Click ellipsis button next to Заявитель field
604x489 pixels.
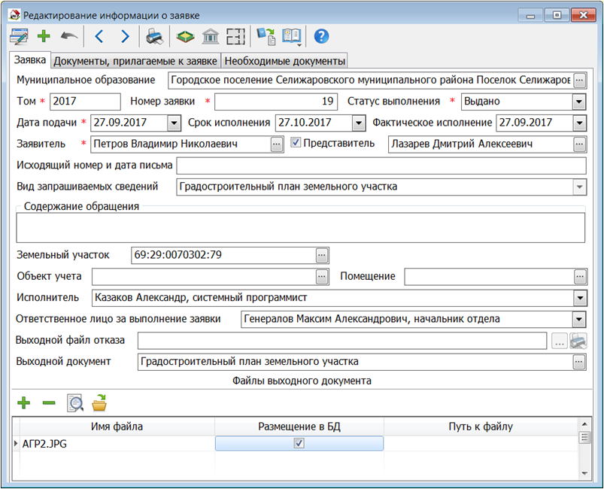coord(277,144)
